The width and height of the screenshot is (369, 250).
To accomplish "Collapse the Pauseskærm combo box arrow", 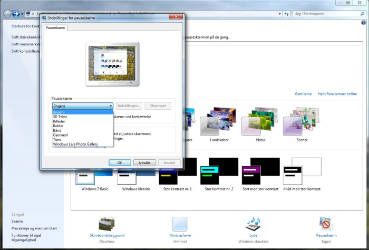I will click(111, 106).
